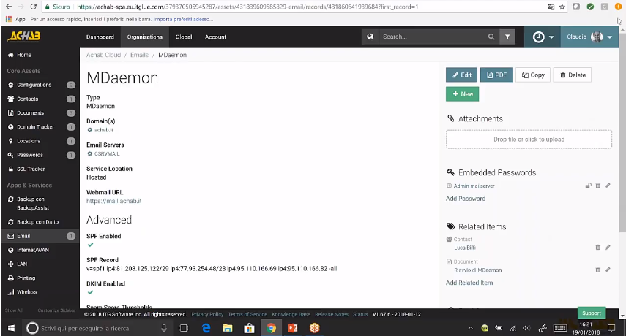This screenshot has height=336, width=626.
Task: Edit the Luca Biffi related contact
Action: click(607, 248)
